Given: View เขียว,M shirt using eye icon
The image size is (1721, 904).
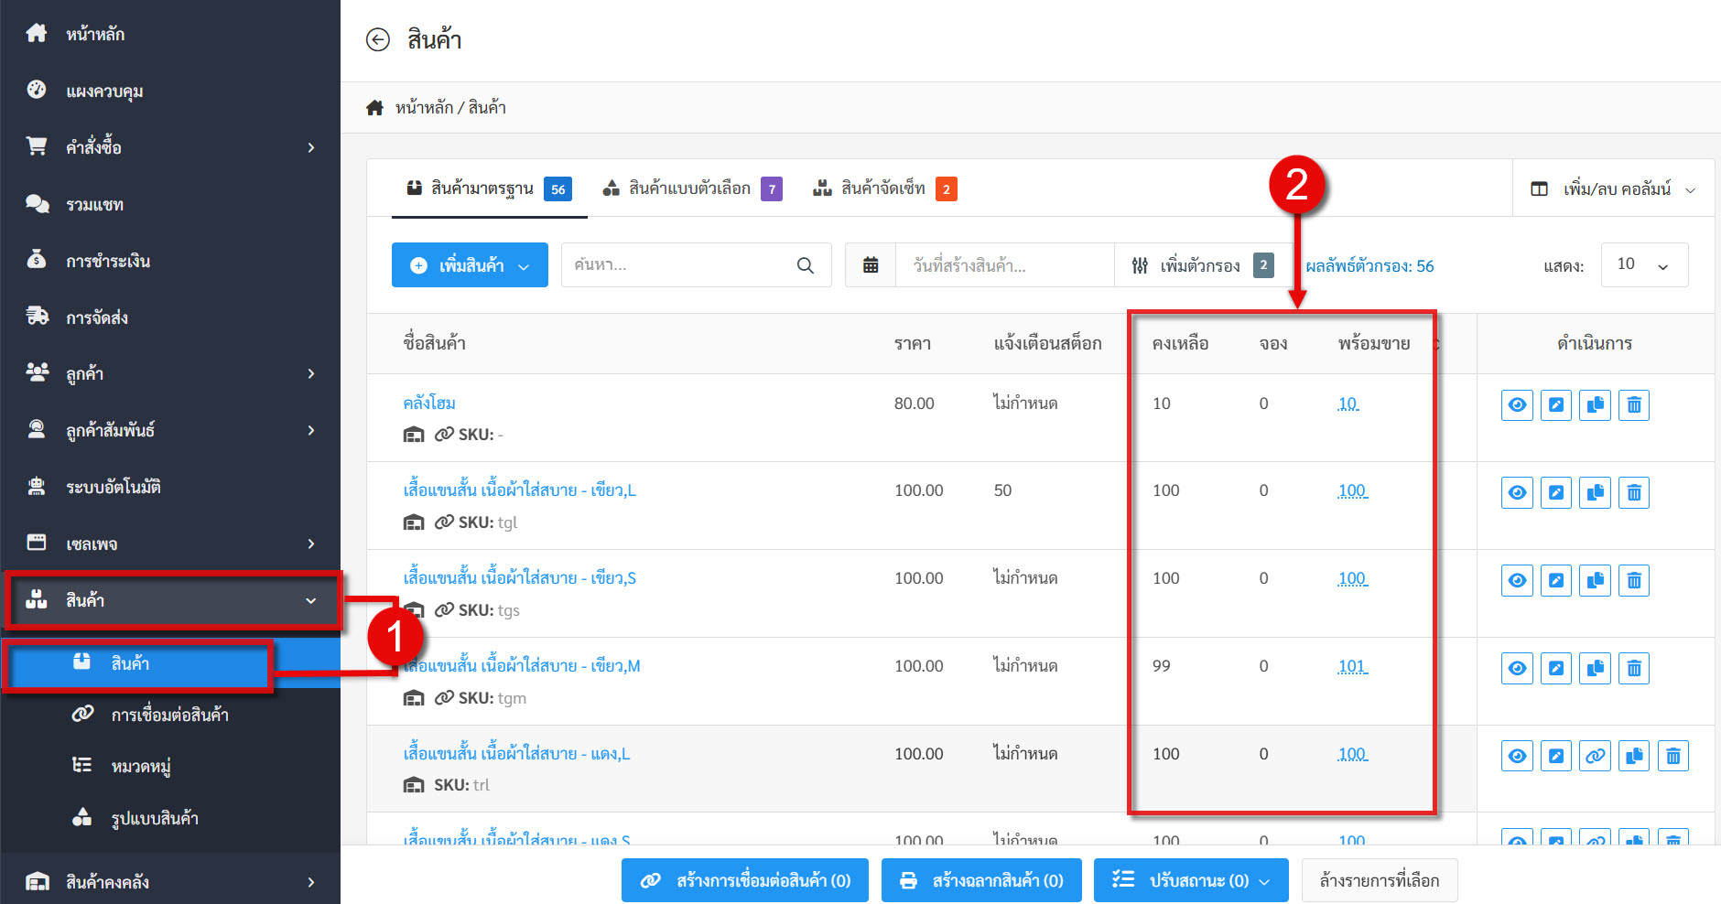Looking at the screenshot, I should pos(1517,668).
